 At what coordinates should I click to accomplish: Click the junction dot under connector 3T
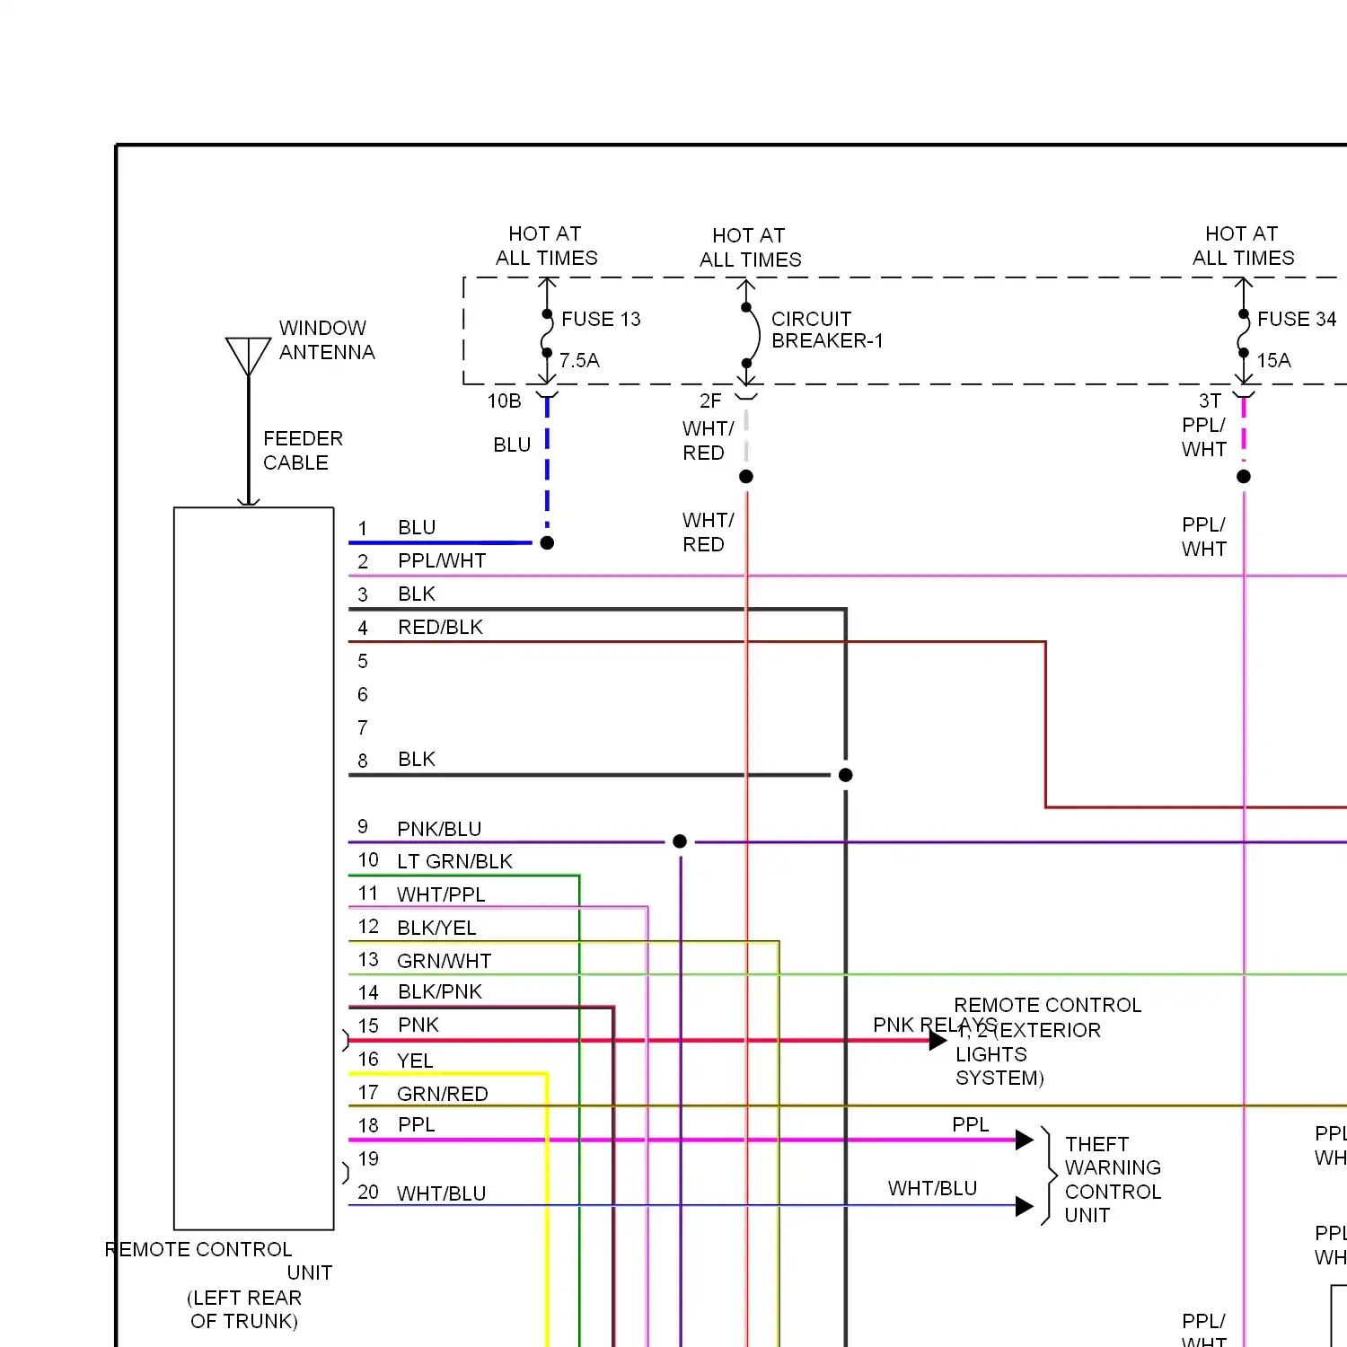(1244, 476)
